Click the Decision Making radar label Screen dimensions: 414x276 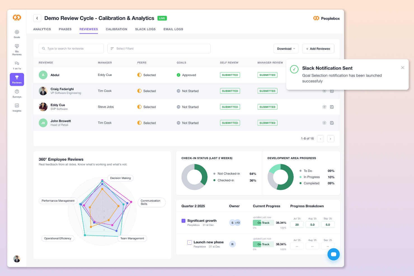121,178
